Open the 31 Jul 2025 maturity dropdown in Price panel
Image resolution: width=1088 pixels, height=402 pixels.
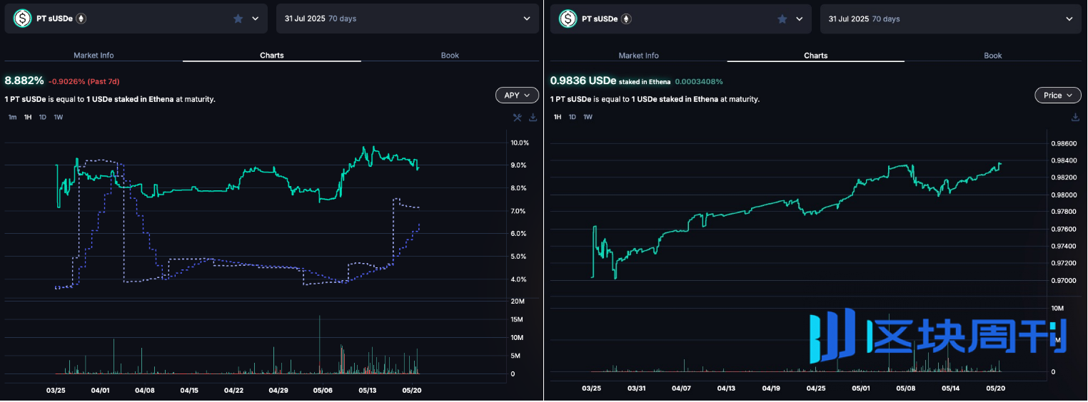point(951,19)
